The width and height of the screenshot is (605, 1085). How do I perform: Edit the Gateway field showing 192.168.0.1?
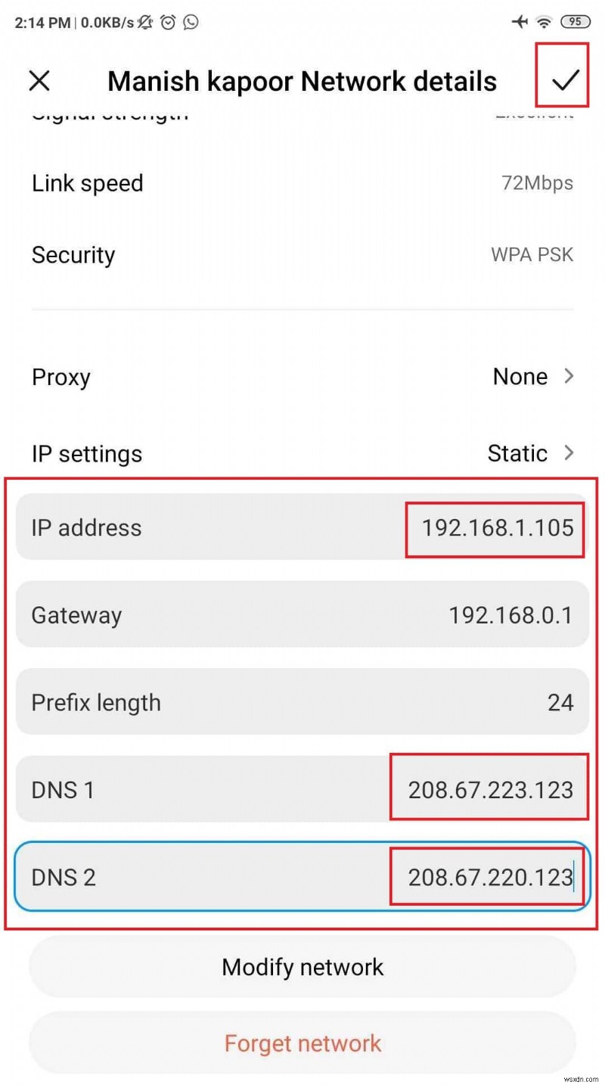pyautogui.click(x=510, y=615)
